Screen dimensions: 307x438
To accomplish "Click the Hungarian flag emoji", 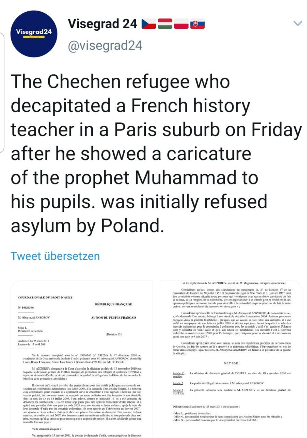I will [165, 24].
